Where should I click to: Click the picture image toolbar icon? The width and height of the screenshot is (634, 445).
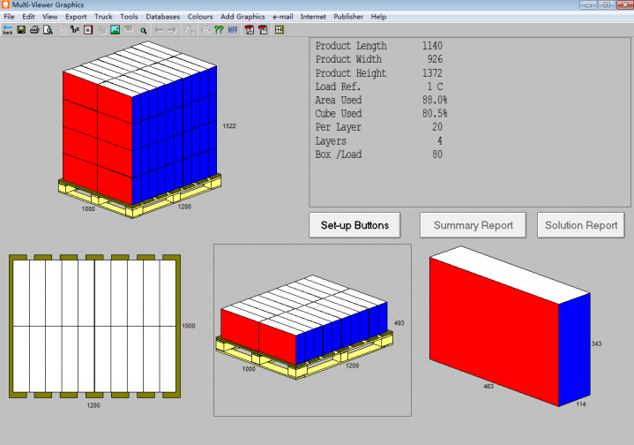(115, 29)
